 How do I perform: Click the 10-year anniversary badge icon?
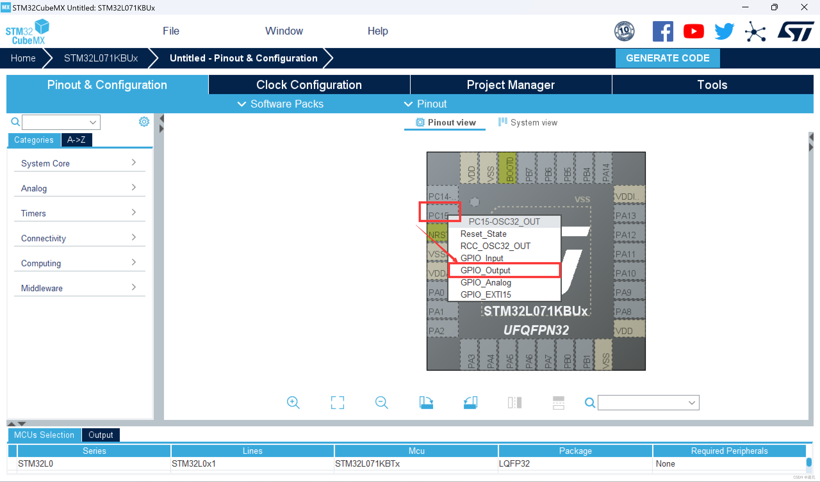(x=624, y=31)
